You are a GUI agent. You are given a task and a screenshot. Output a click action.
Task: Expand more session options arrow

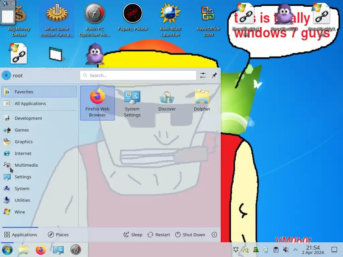click(214, 235)
